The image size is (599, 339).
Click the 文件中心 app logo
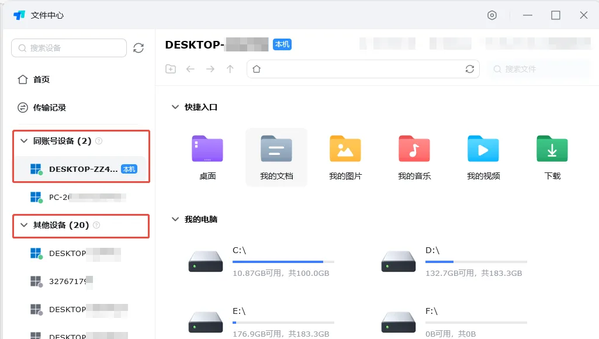pyautogui.click(x=19, y=15)
